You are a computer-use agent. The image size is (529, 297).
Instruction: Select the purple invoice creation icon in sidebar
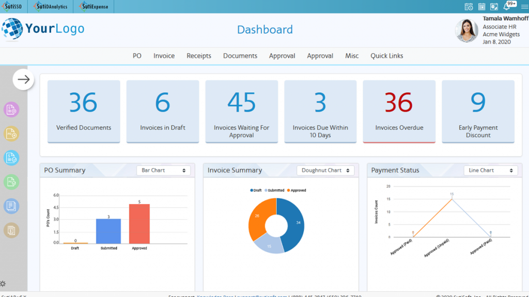pos(11,109)
